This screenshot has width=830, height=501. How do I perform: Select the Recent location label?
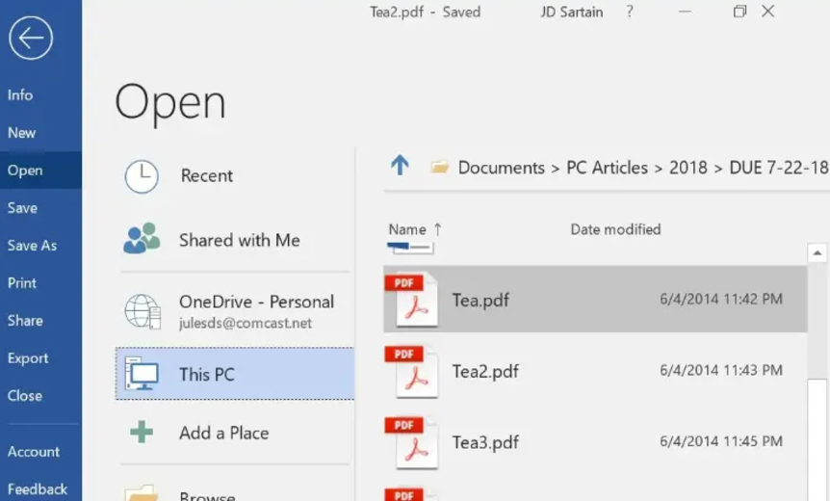pos(206,175)
